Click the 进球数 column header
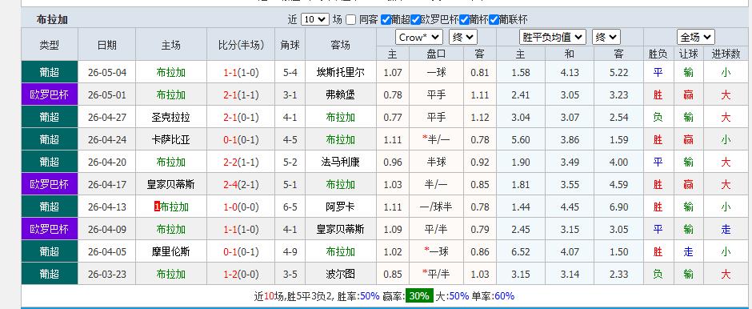752x309 pixels. pyautogui.click(x=726, y=54)
